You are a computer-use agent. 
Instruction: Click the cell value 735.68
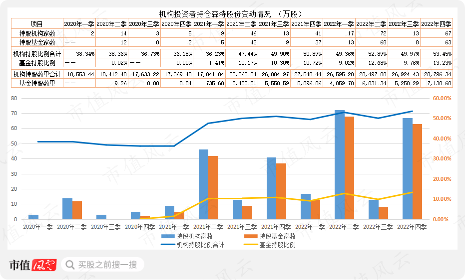pyautogui.click(x=215, y=83)
